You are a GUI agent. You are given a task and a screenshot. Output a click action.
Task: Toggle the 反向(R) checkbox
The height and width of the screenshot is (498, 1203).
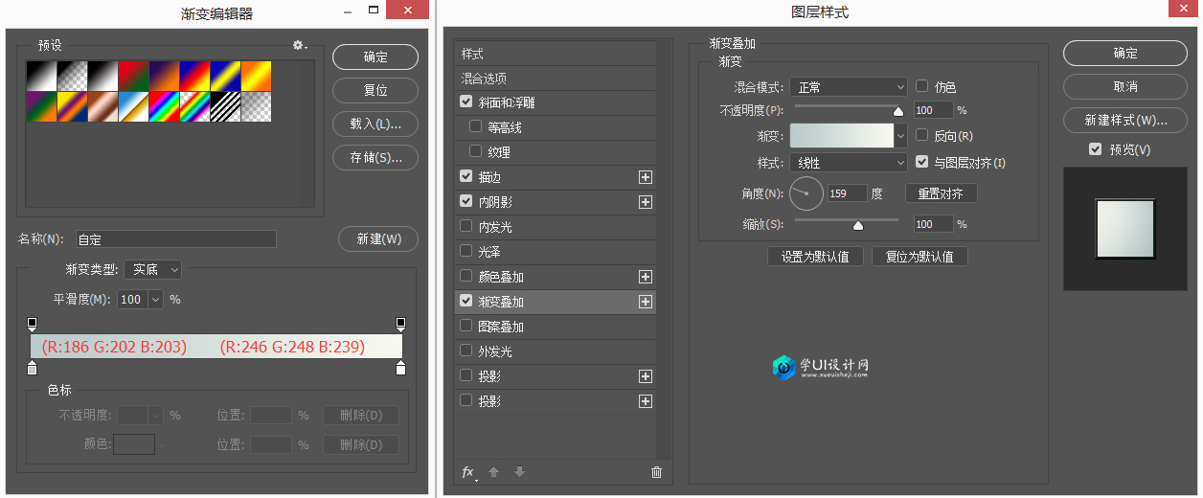point(923,136)
